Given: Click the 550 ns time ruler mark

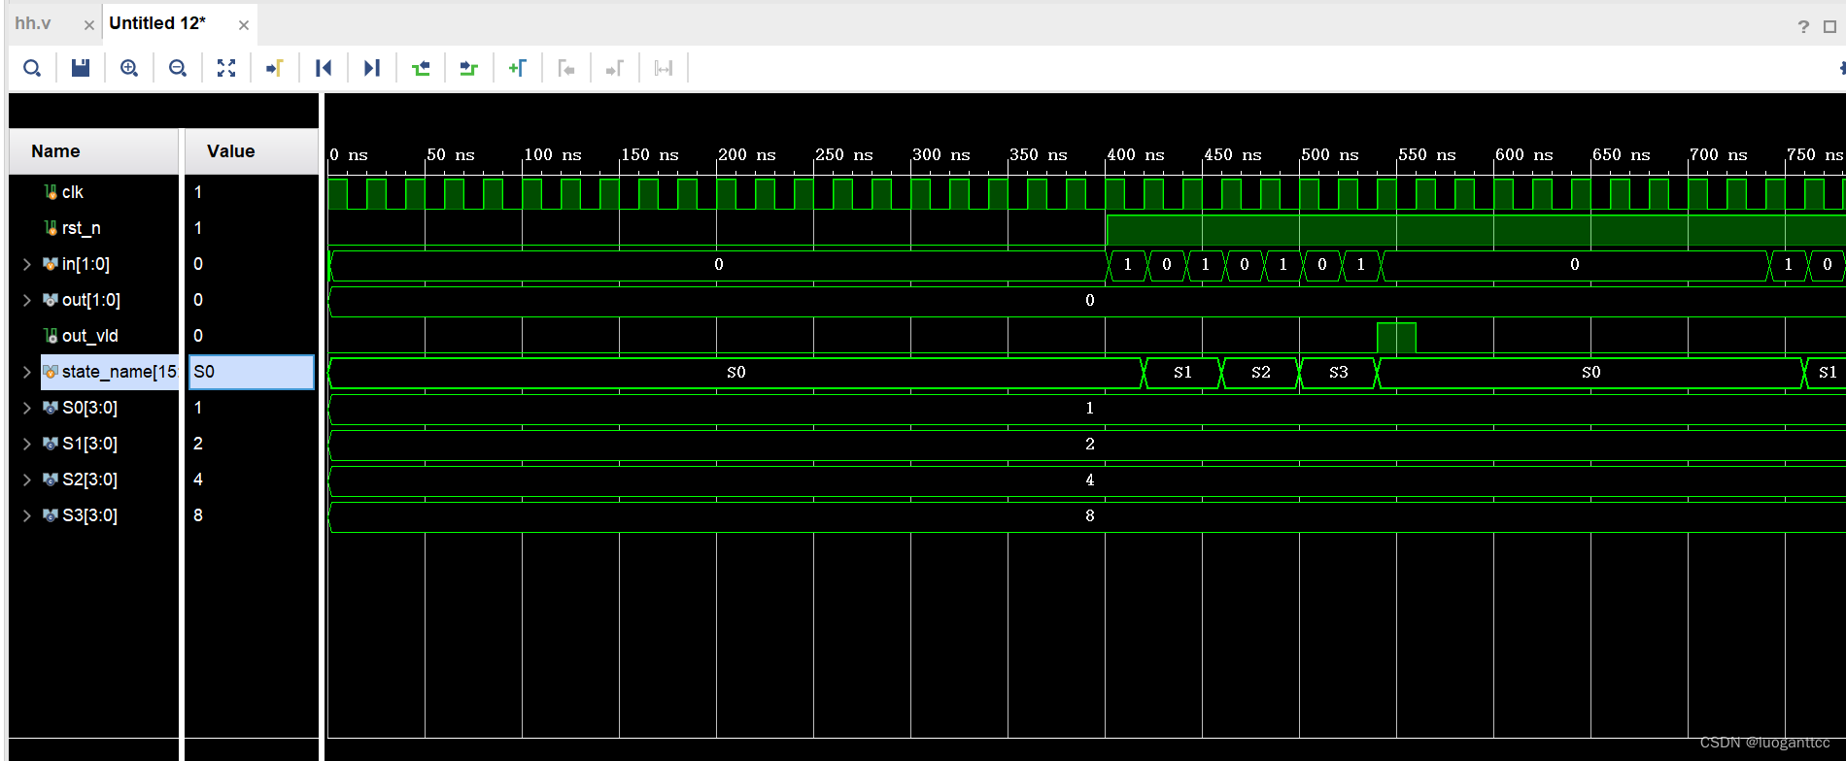Looking at the screenshot, I should point(1426,155).
